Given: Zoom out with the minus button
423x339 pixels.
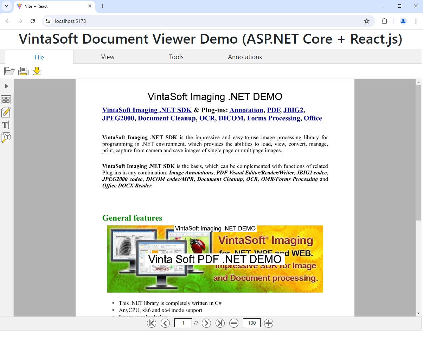Looking at the screenshot, I should pyautogui.click(x=234, y=323).
